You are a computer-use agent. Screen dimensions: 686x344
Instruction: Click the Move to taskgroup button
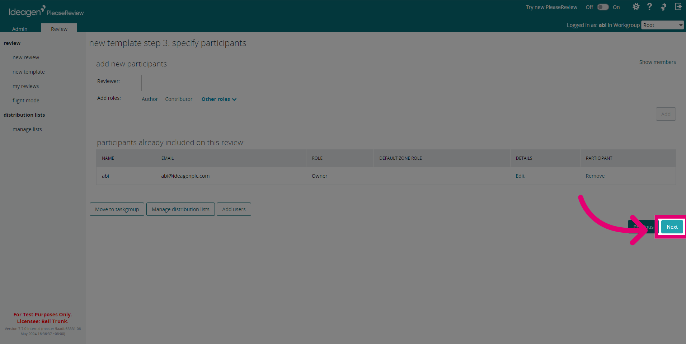click(x=117, y=209)
